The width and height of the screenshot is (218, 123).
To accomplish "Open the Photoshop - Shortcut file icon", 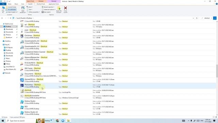I will [x=22, y=86].
